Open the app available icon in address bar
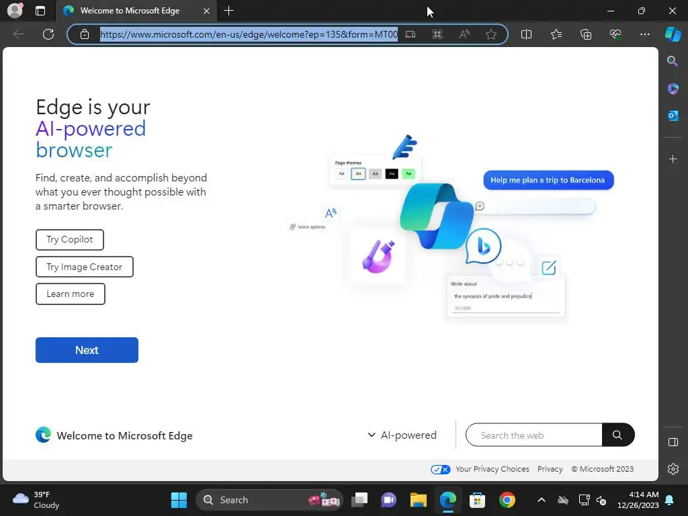Screen dimensions: 688x516 [x=411, y=34]
